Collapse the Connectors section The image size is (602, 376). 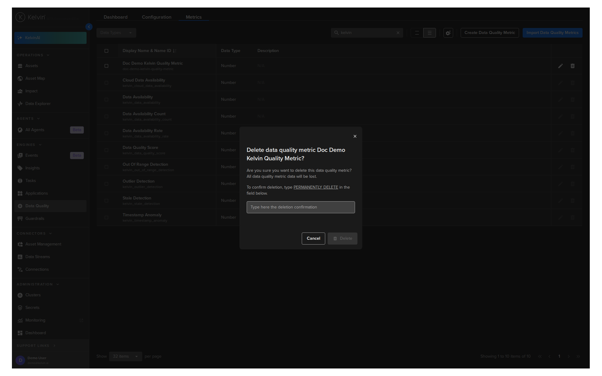(x=34, y=234)
